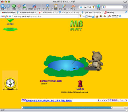The width and height of the screenshot is (128, 112).
Task: Open the Google toolbar search history dropdown
Action: [80, 16]
